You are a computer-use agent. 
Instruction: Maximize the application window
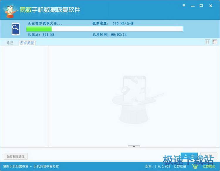(x=201, y=6)
